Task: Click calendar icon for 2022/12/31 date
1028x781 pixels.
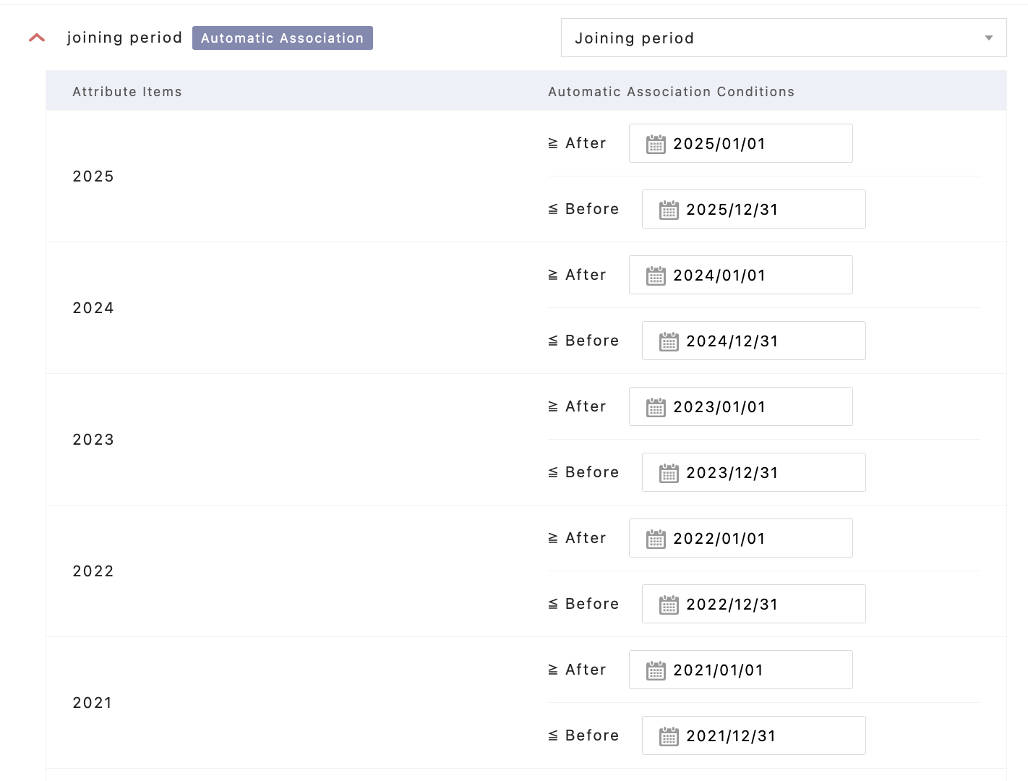Action: (668, 605)
